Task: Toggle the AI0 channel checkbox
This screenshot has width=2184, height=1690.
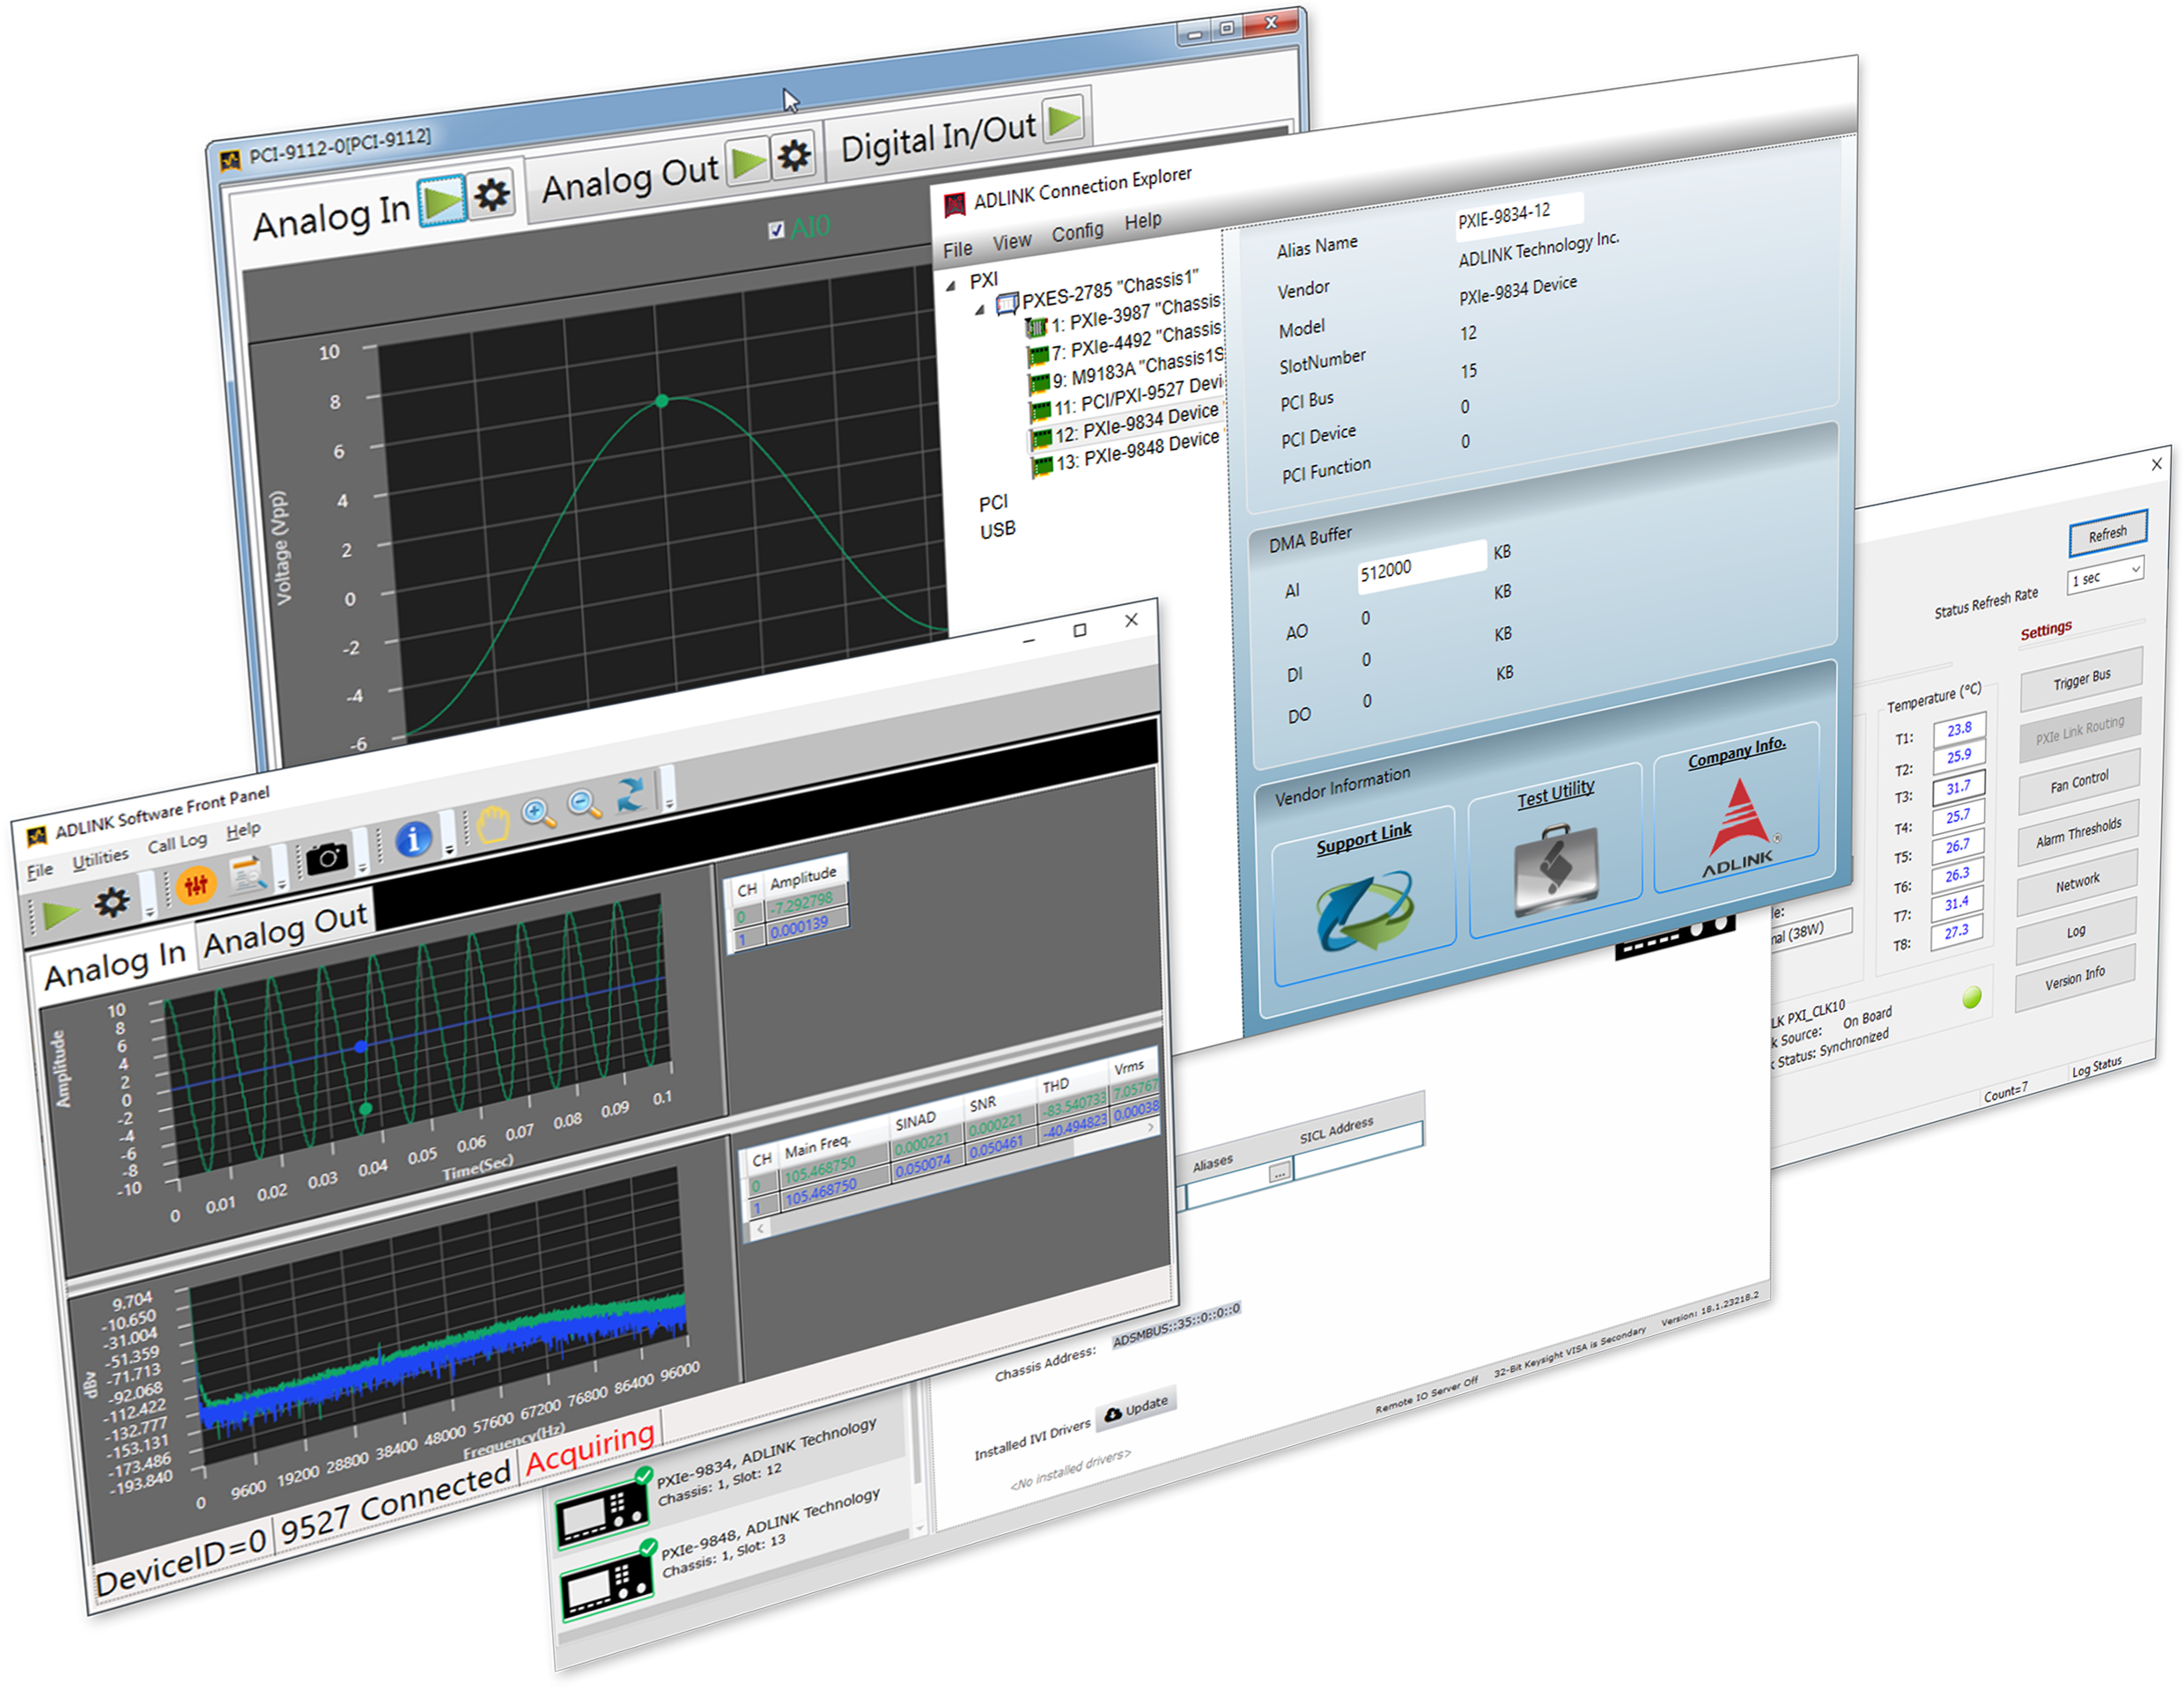Action: point(777,228)
